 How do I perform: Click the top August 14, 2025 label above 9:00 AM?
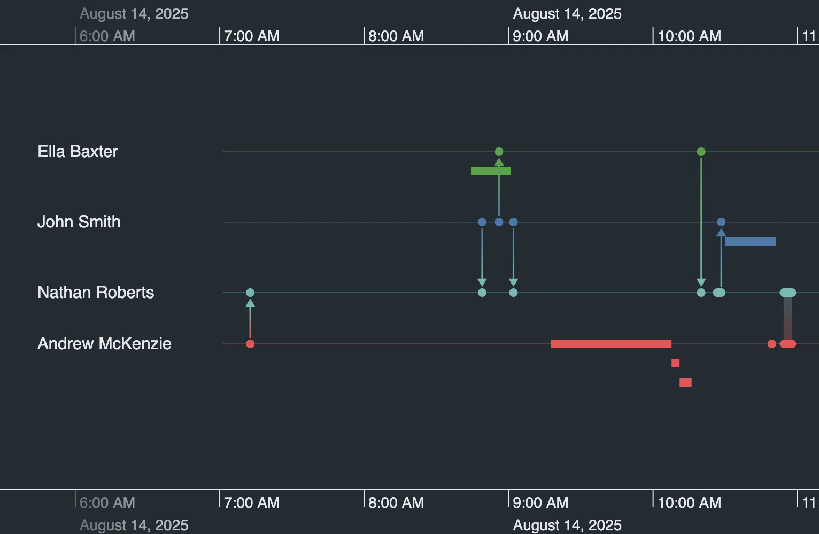point(567,13)
